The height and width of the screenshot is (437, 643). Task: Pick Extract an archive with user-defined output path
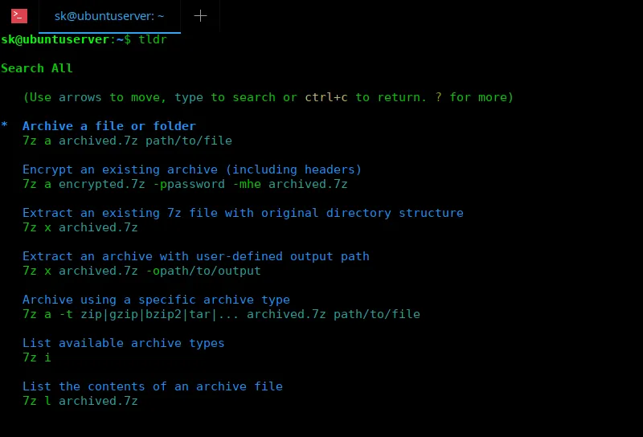[x=196, y=256]
